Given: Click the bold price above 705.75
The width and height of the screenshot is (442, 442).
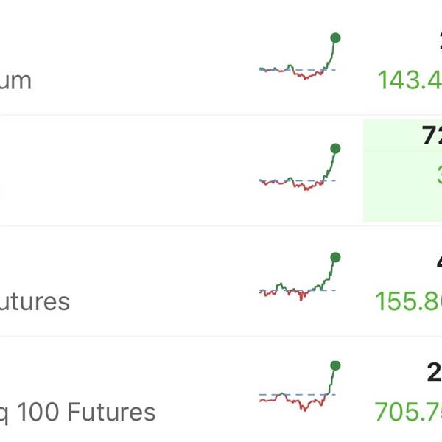Looking at the screenshot, I should pyautogui.click(x=435, y=373).
